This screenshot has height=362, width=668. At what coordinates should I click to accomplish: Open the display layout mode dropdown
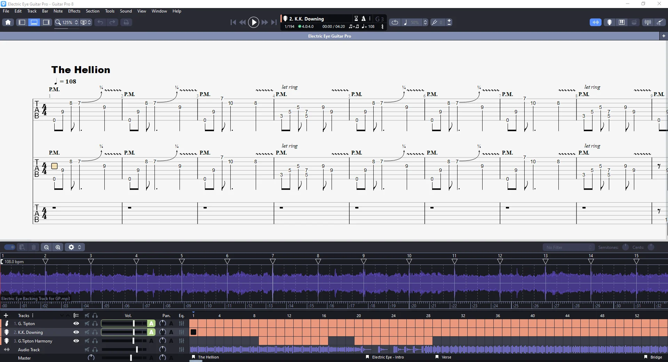point(86,22)
